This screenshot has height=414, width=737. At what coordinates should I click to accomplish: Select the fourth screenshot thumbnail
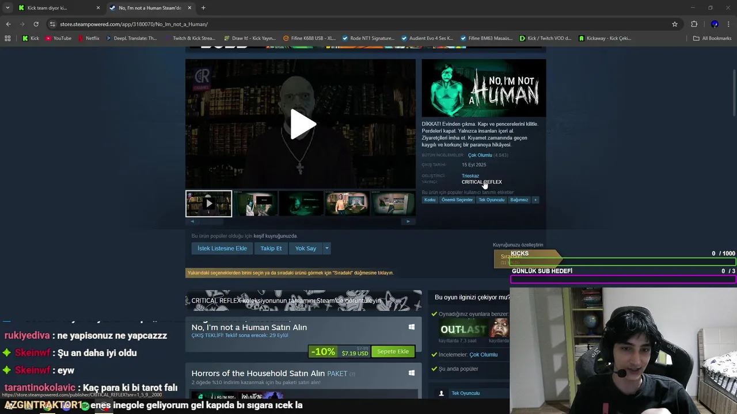point(347,204)
